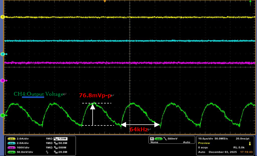Viewport: 257px width, 156px height.
Task: Click the magenta channel 3 ground marker
Action: (3, 80)
